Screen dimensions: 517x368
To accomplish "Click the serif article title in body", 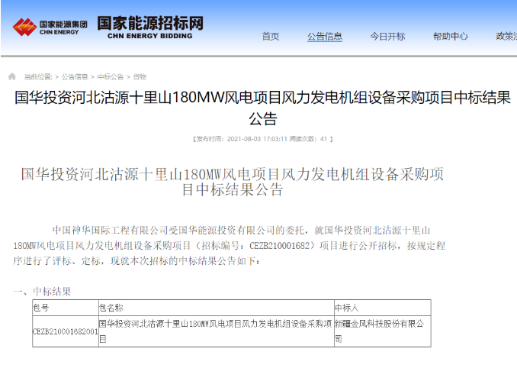I will 233,182.
